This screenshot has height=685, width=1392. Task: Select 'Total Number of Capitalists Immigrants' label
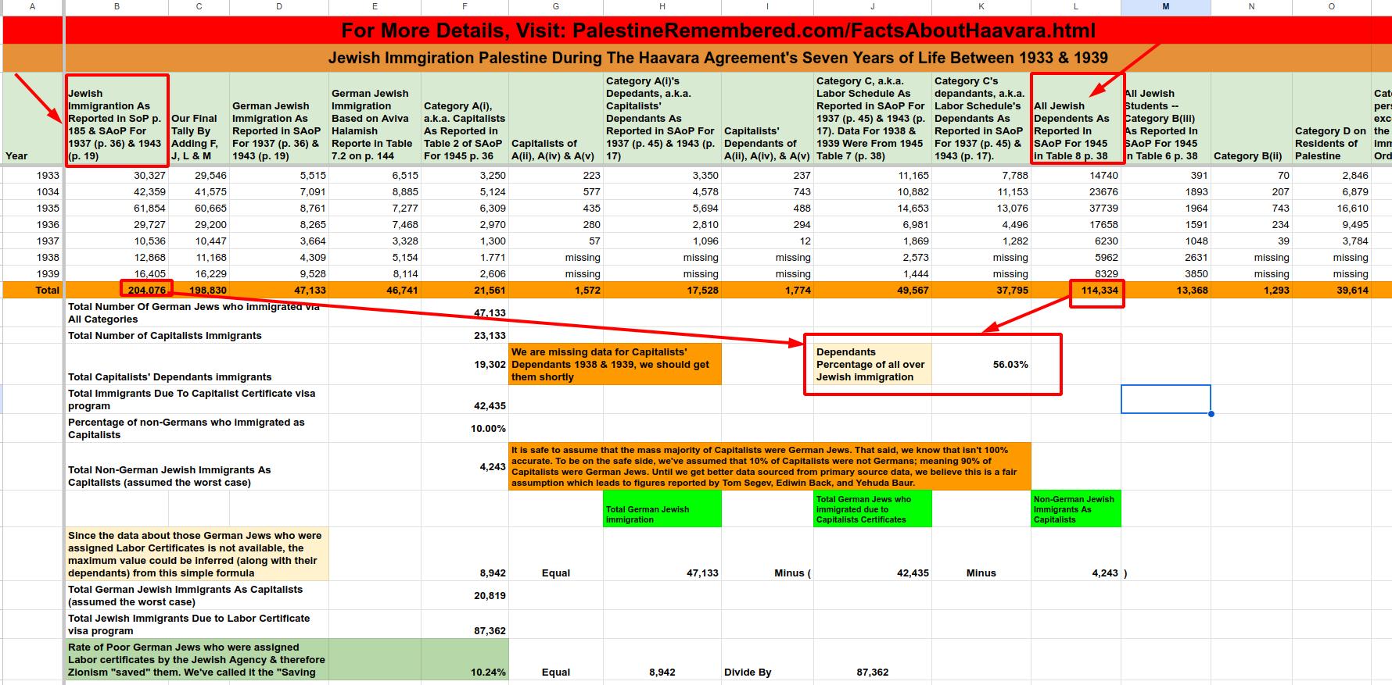tap(165, 336)
